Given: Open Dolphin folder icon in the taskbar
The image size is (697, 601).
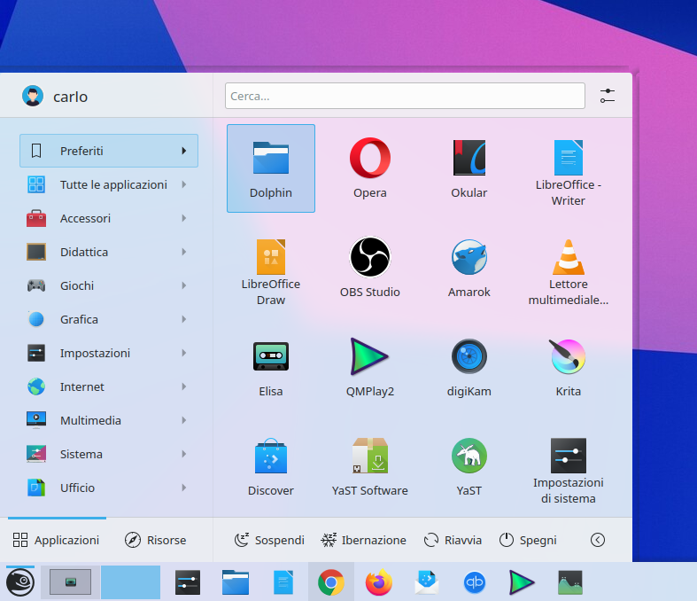Looking at the screenshot, I should point(236,581).
